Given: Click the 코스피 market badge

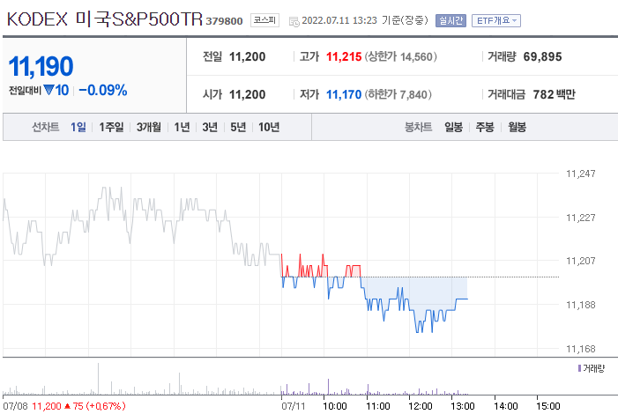Looking at the screenshot, I should 264,20.
